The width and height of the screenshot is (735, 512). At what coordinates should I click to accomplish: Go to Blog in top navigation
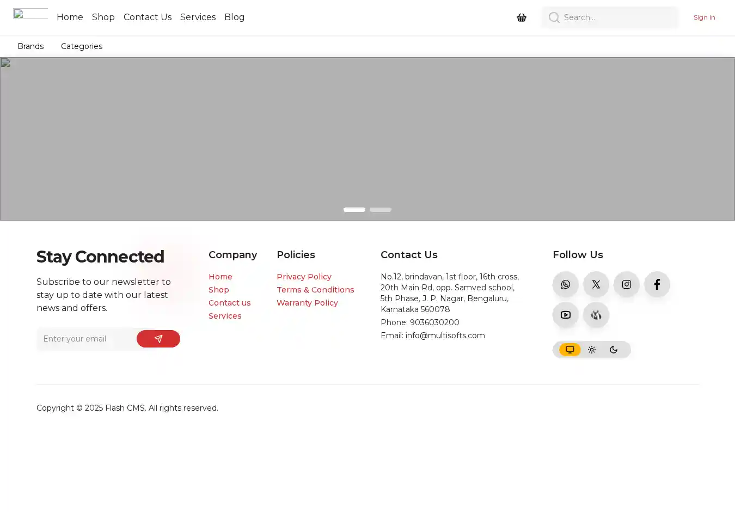(x=234, y=17)
